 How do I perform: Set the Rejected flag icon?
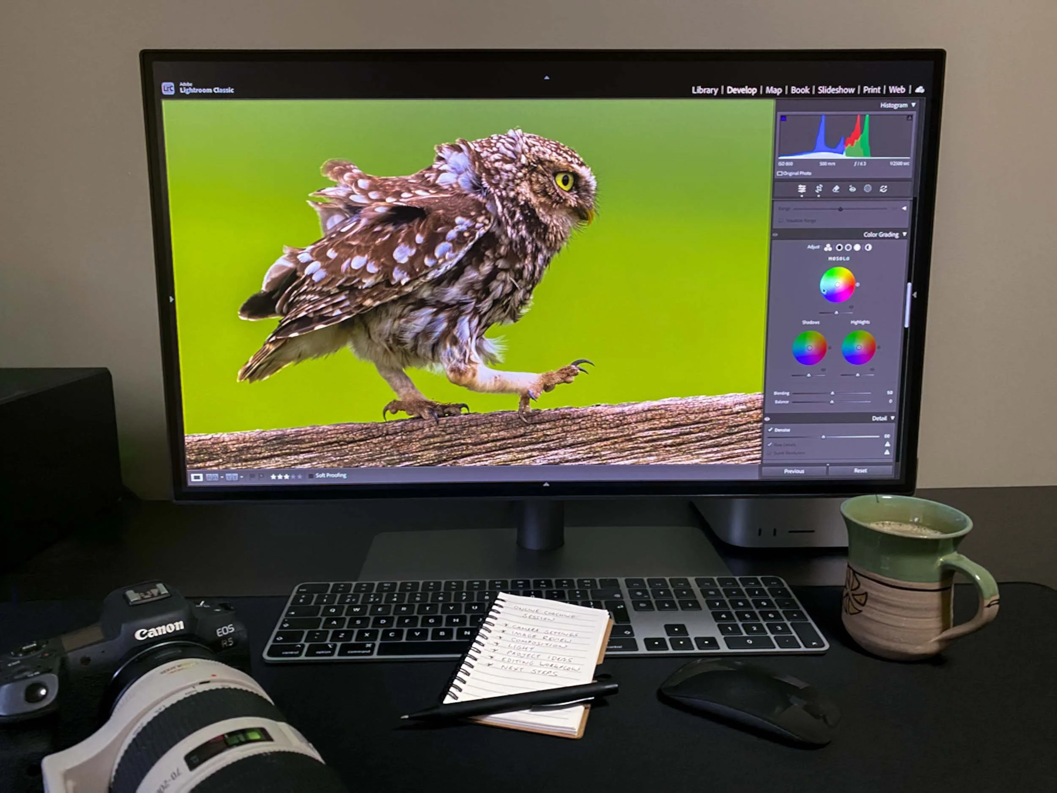pos(261,477)
